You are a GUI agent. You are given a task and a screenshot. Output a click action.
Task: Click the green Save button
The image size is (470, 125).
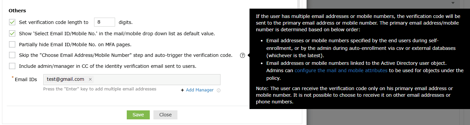[x=138, y=115]
